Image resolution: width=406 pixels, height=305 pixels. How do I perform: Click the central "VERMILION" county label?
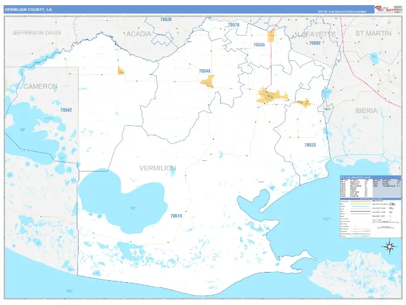tap(158, 168)
